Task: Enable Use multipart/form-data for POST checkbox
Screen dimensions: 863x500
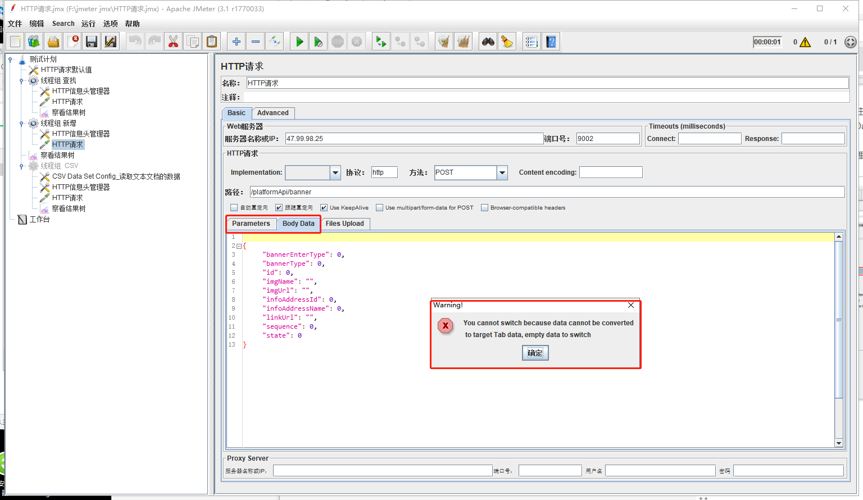Action: tap(379, 208)
